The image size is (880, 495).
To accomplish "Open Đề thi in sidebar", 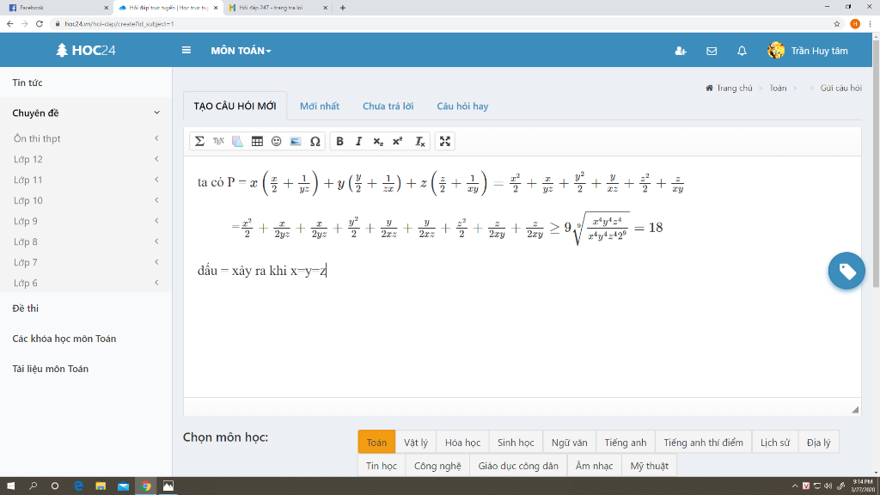I will (25, 309).
